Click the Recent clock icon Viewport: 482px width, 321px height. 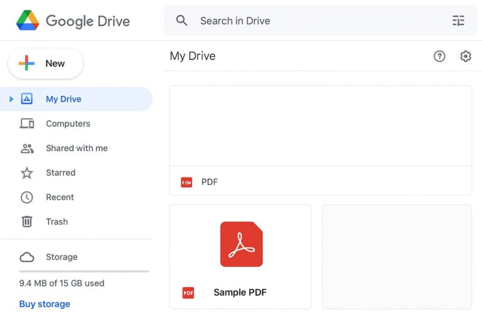click(27, 197)
